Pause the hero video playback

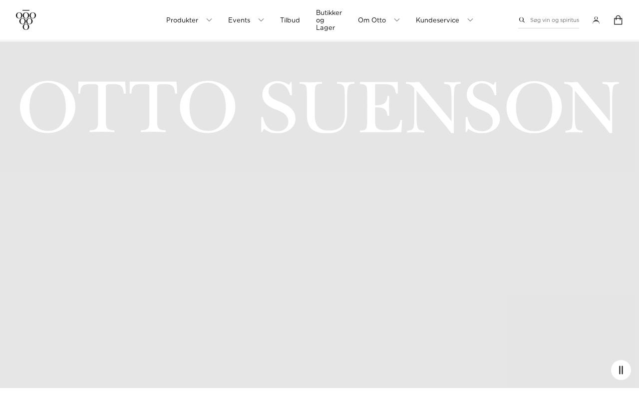(x=621, y=370)
